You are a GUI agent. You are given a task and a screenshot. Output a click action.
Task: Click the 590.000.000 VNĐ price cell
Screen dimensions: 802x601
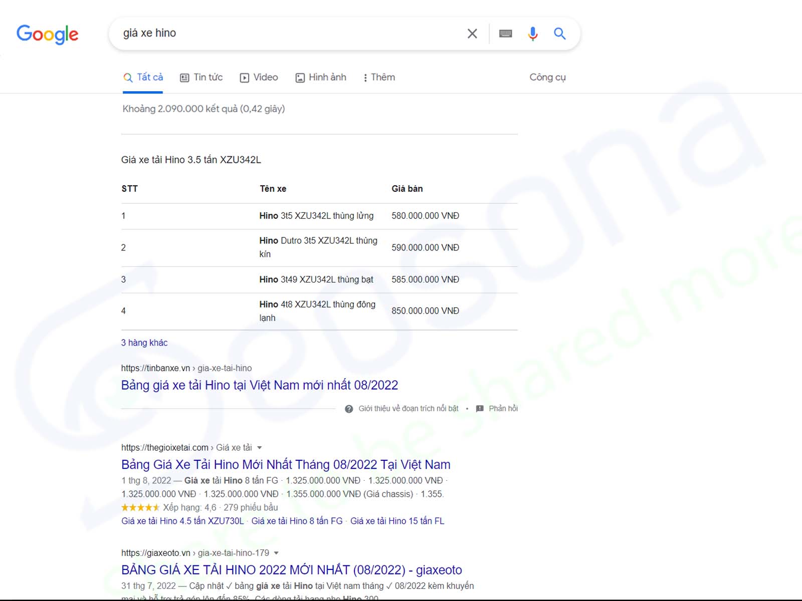[425, 248]
